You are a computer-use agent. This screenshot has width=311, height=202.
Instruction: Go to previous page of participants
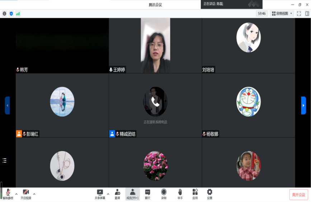7,105
